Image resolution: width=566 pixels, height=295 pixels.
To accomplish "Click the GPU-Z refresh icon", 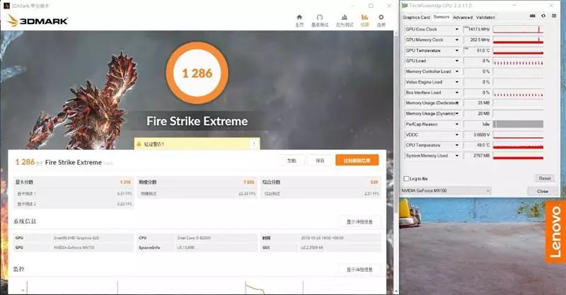I will click(543, 16).
